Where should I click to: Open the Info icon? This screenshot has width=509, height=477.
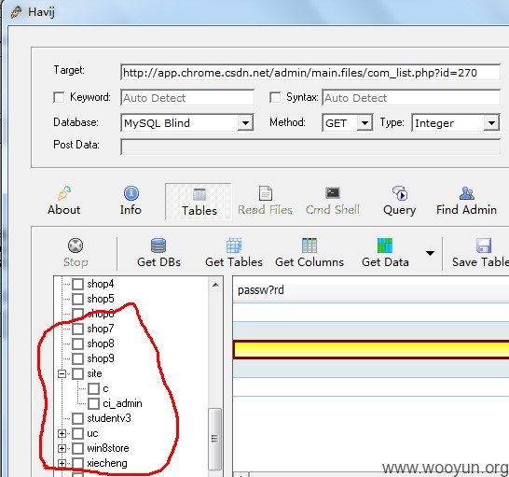tap(131, 193)
